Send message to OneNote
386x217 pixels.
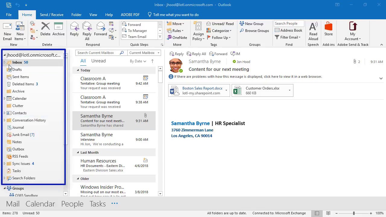point(177,38)
